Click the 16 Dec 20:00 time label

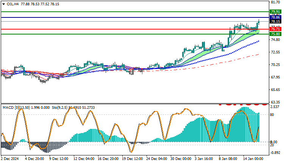(108, 159)
